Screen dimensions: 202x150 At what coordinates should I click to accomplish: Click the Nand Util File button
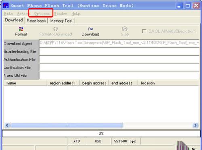tap(21, 76)
